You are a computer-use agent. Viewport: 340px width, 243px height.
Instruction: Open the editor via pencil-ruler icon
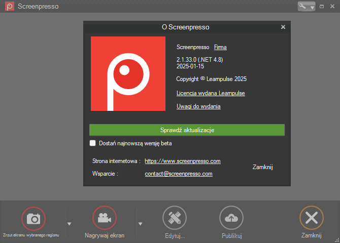point(175,218)
